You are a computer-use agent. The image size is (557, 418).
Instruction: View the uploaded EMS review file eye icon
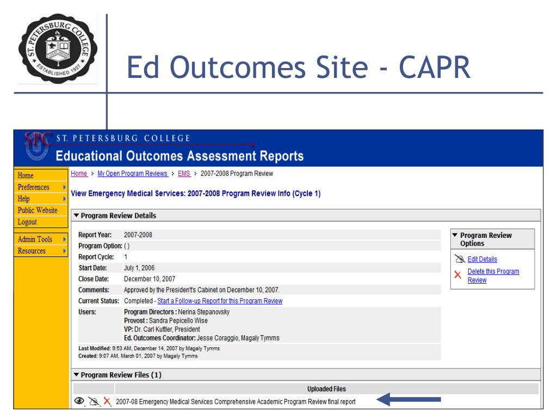(79, 401)
